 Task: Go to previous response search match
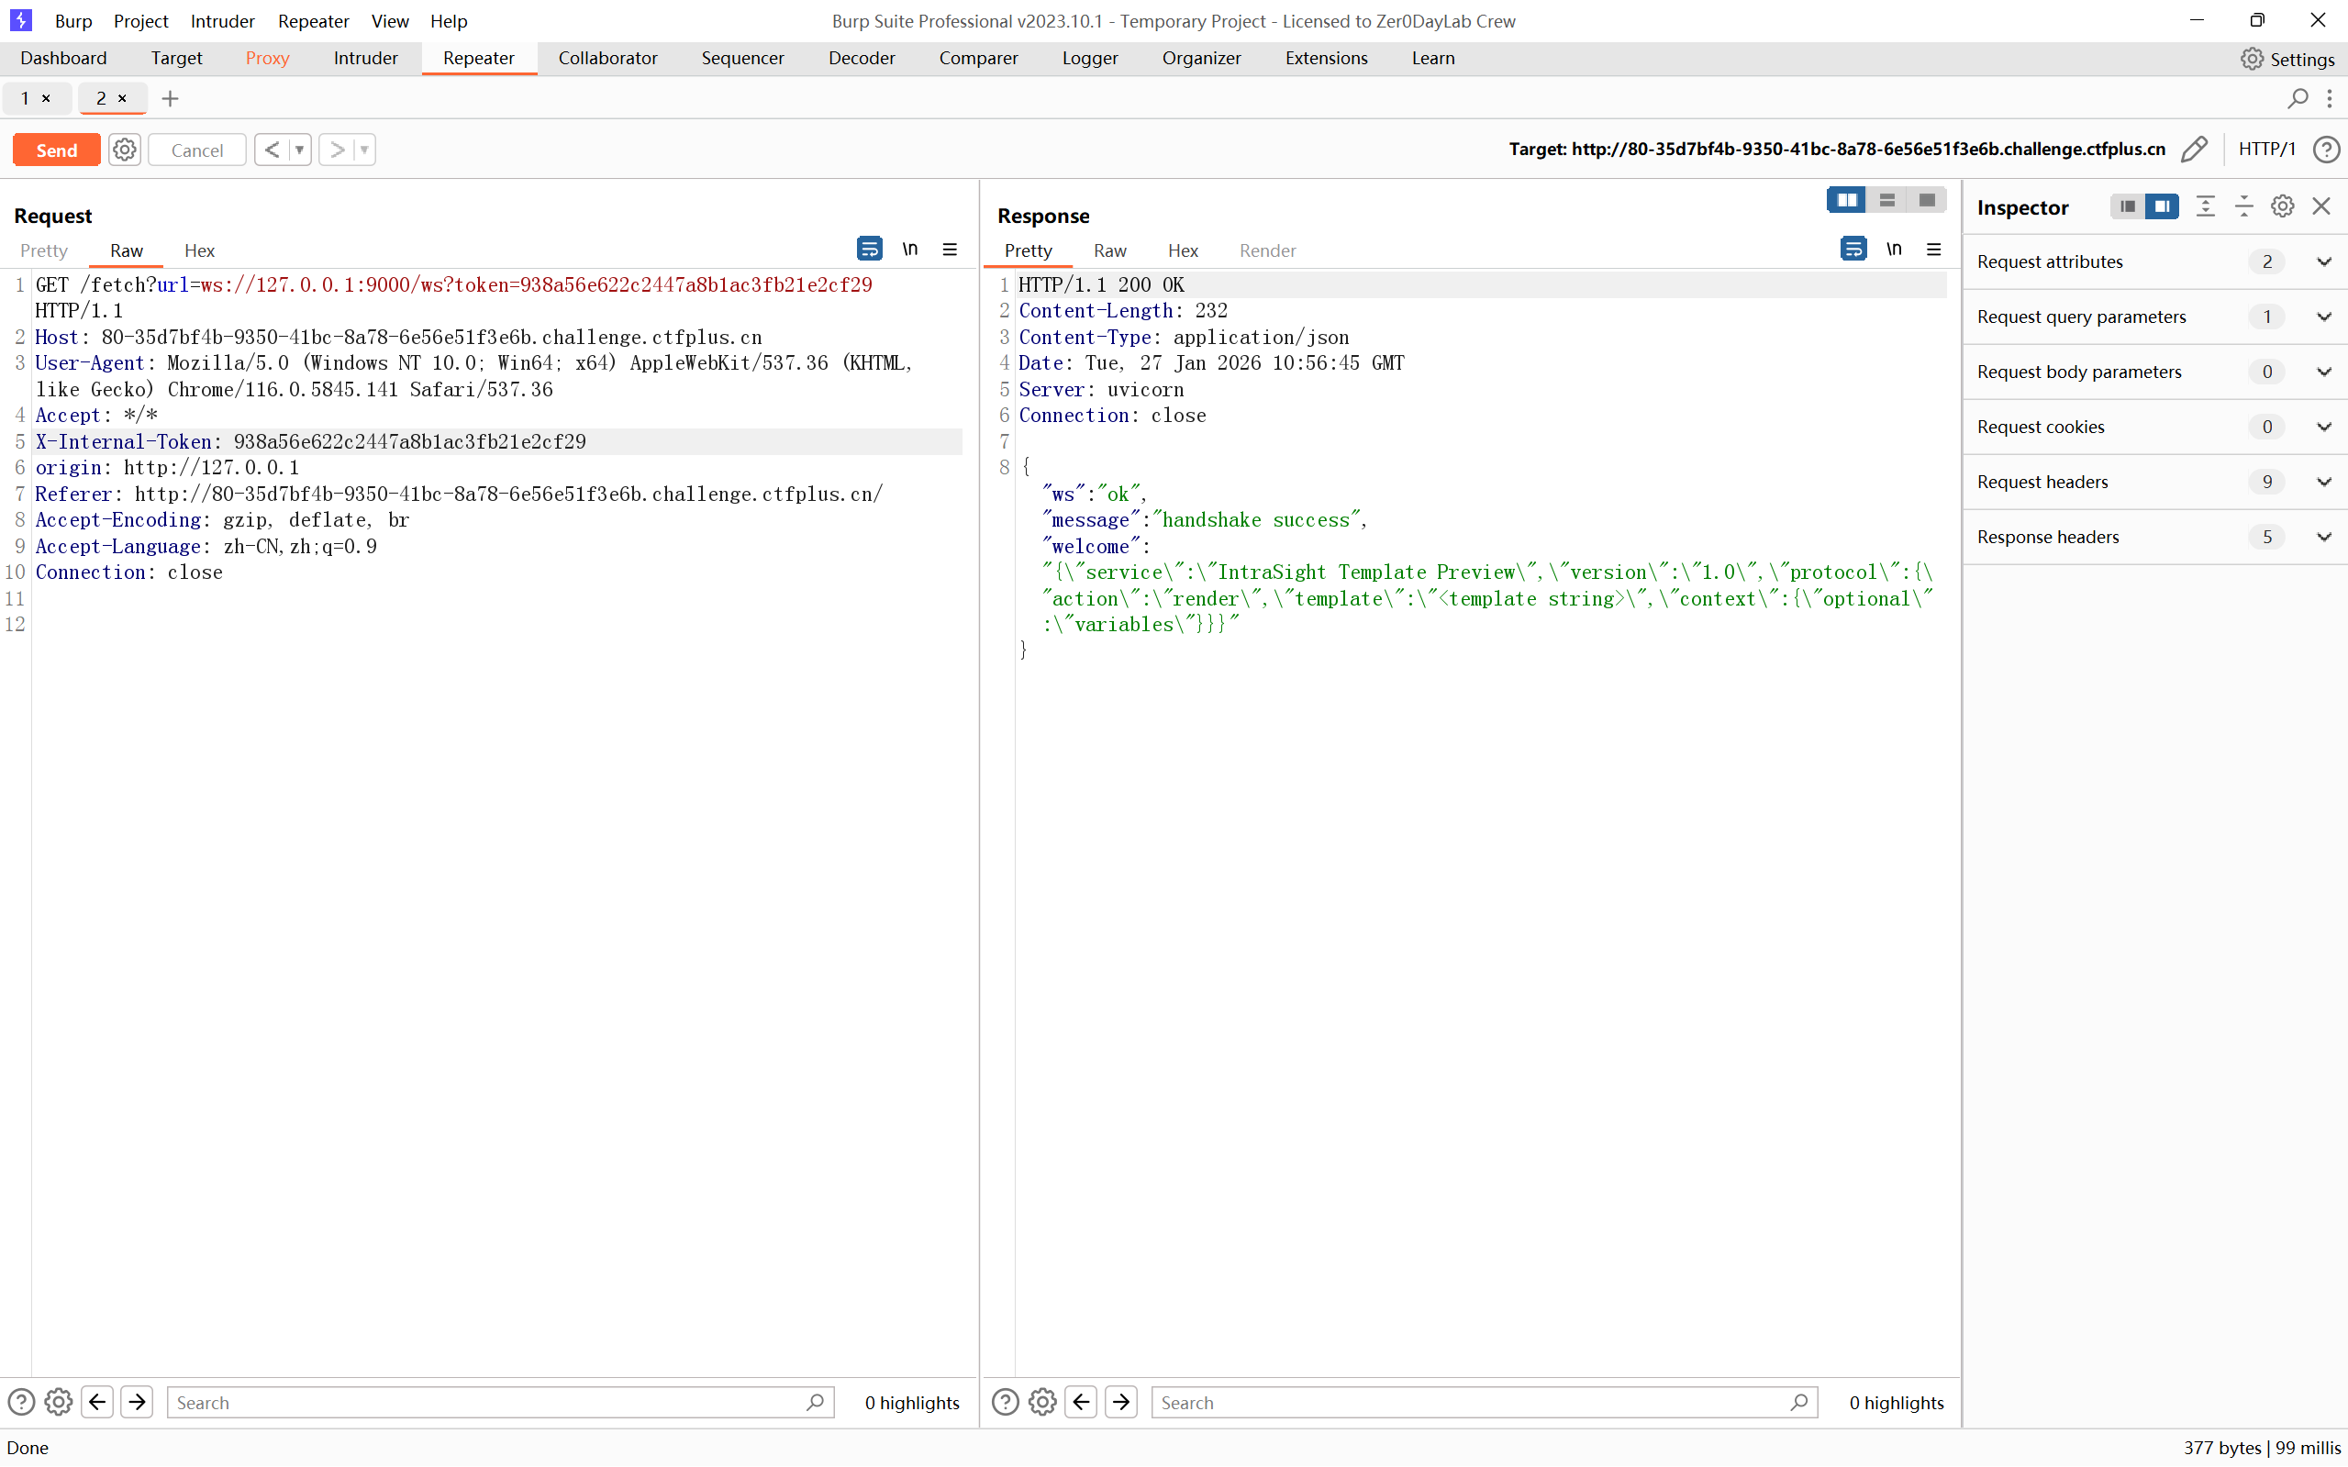click(x=1081, y=1402)
